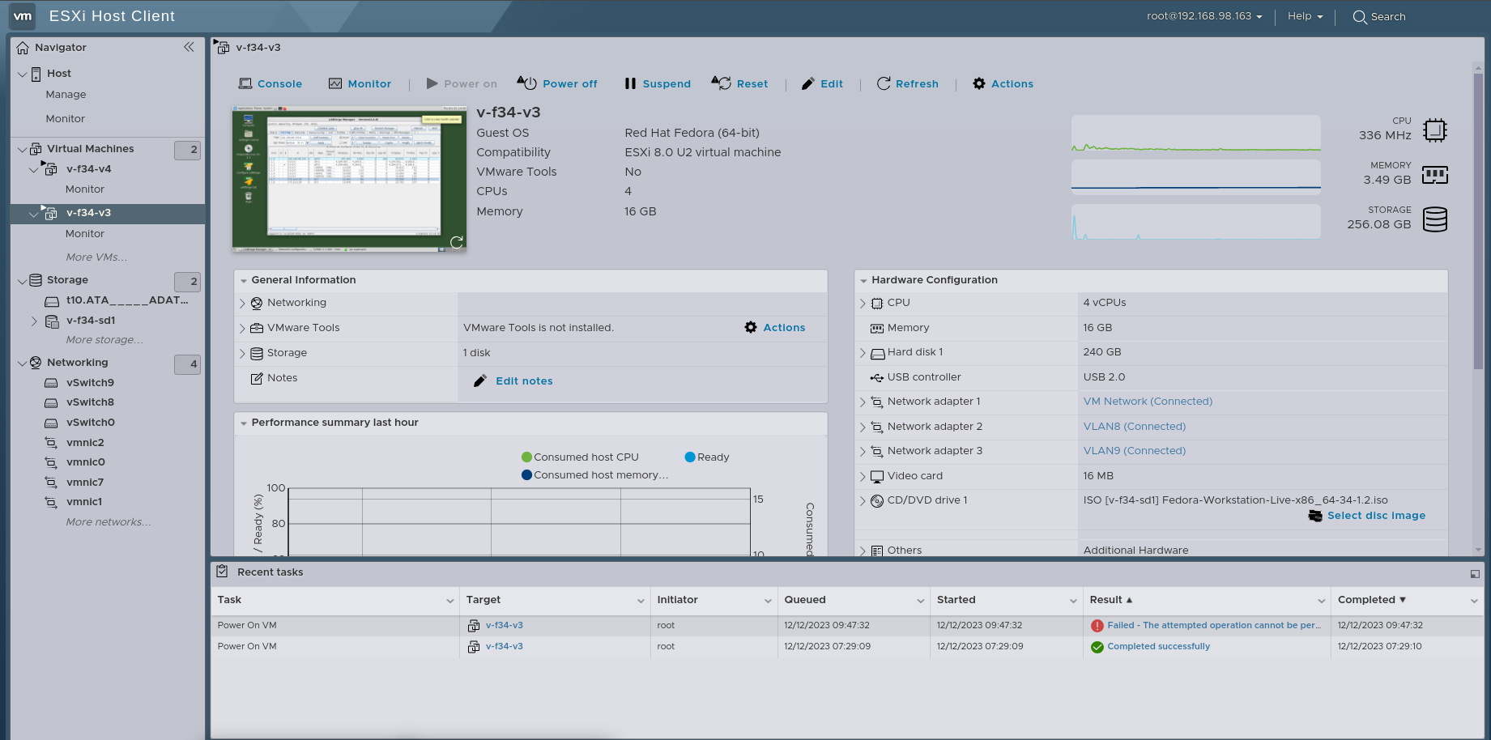Expand CD/DVD drive 1 details

(863, 500)
